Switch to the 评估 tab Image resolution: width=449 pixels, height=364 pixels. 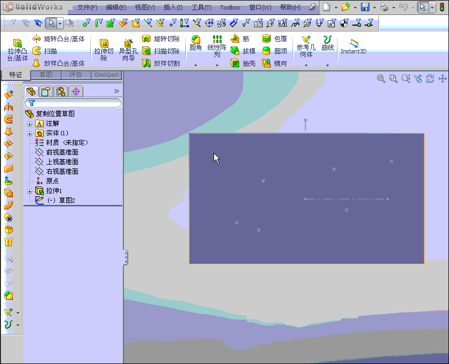pos(76,75)
